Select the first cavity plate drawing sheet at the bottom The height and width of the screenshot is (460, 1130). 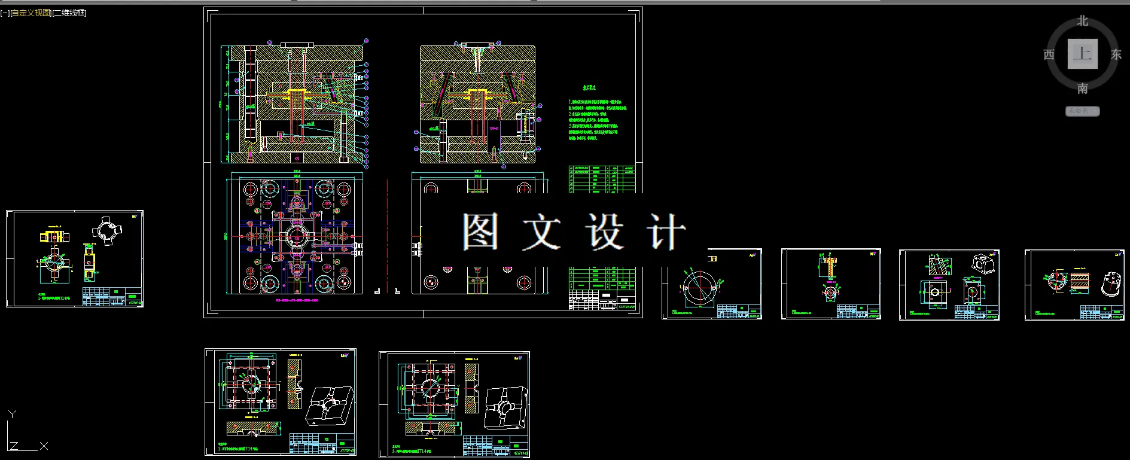click(281, 403)
